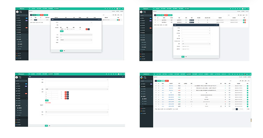Viewport: 263px width, 138px height.
Task: Tick the first row checkbox in the ten-row table
Action: pos(156,86)
